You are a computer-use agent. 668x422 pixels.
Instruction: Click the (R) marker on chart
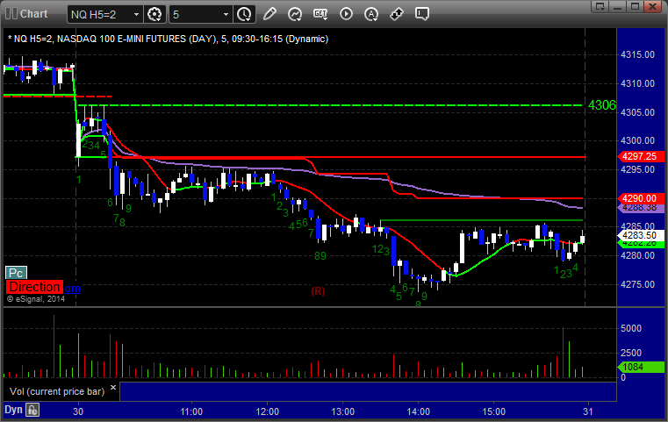pyautogui.click(x=319, y=291)
